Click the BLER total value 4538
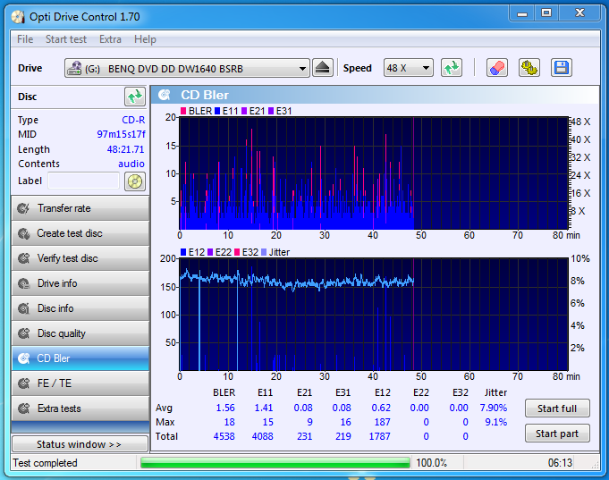Viewport: 609px width, 480px height. coord(224,436)
